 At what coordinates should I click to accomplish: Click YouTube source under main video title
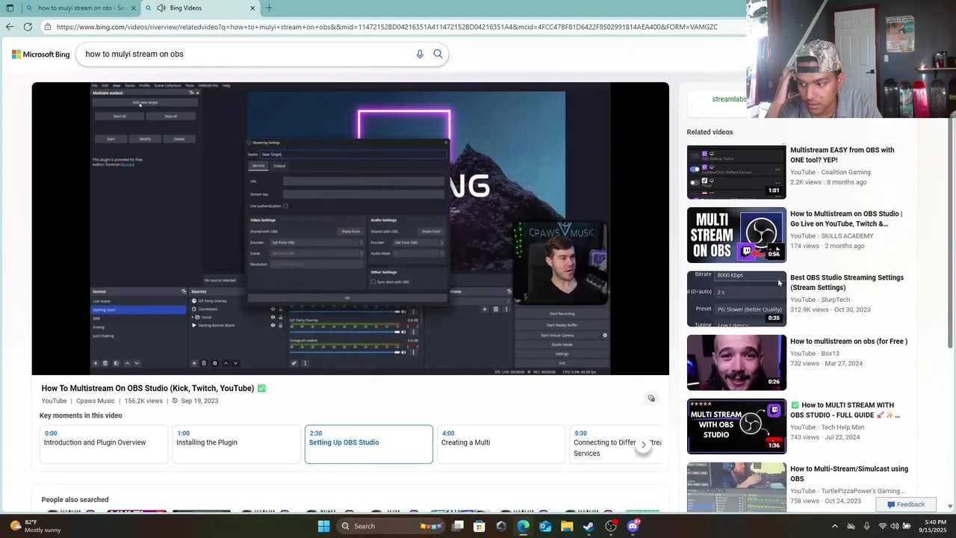54,401
